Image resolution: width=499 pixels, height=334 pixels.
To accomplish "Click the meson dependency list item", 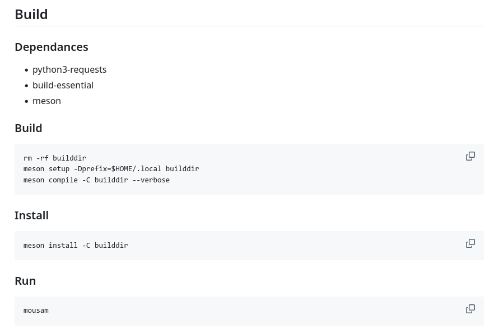I will tap(46, 101).
